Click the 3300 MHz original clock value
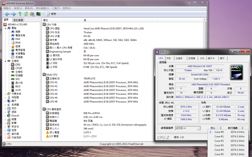The height and width of the screenshot is (157, 252). 89,44
